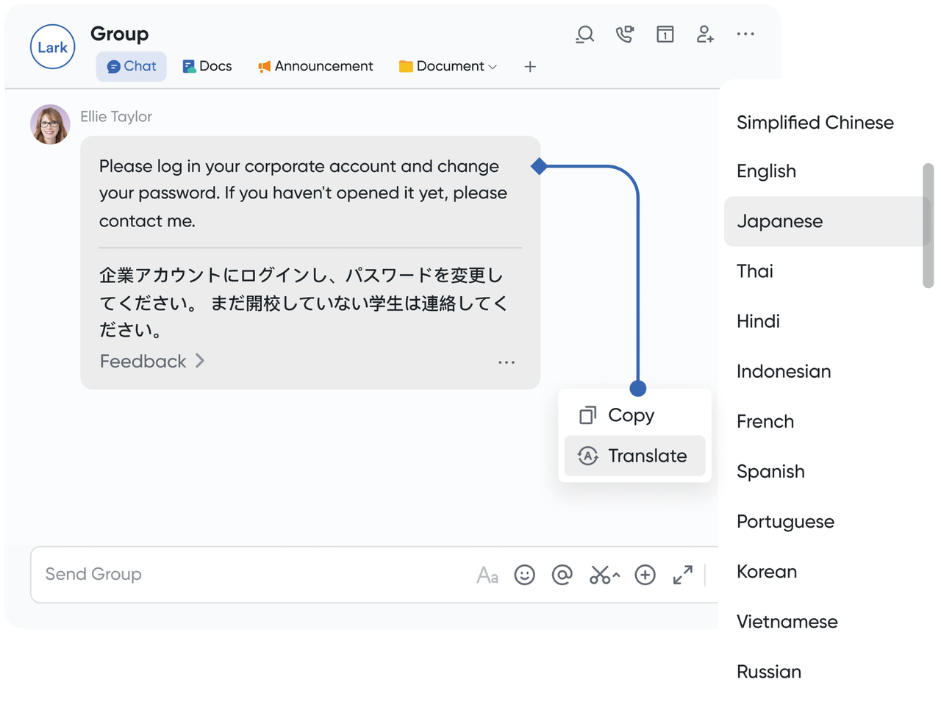Open the text formatting Aa icon
This screenshot has height=721, width=941.
point(487,575)
